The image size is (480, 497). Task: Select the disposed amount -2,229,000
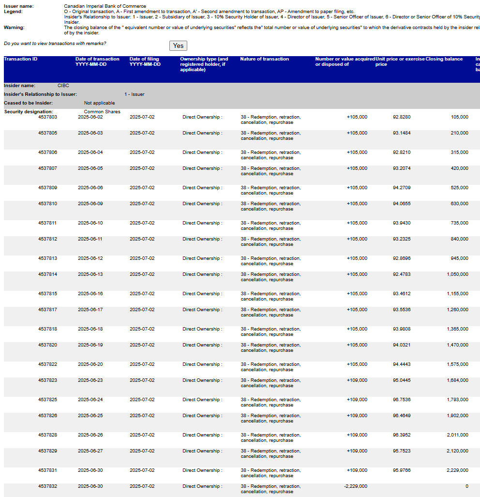pos(356,486)
